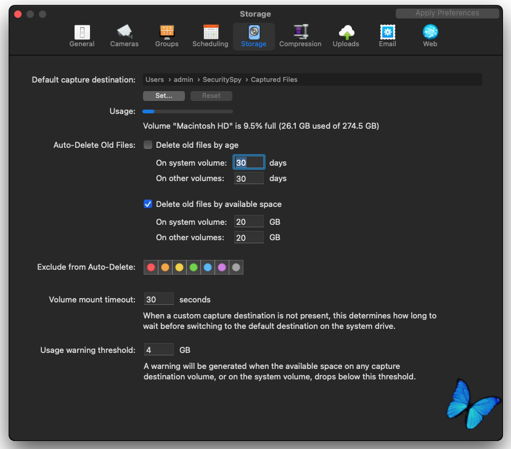Focus Volume mount timeout field
The width and height of the screenshot is (511, 449).
coord(158,299)
